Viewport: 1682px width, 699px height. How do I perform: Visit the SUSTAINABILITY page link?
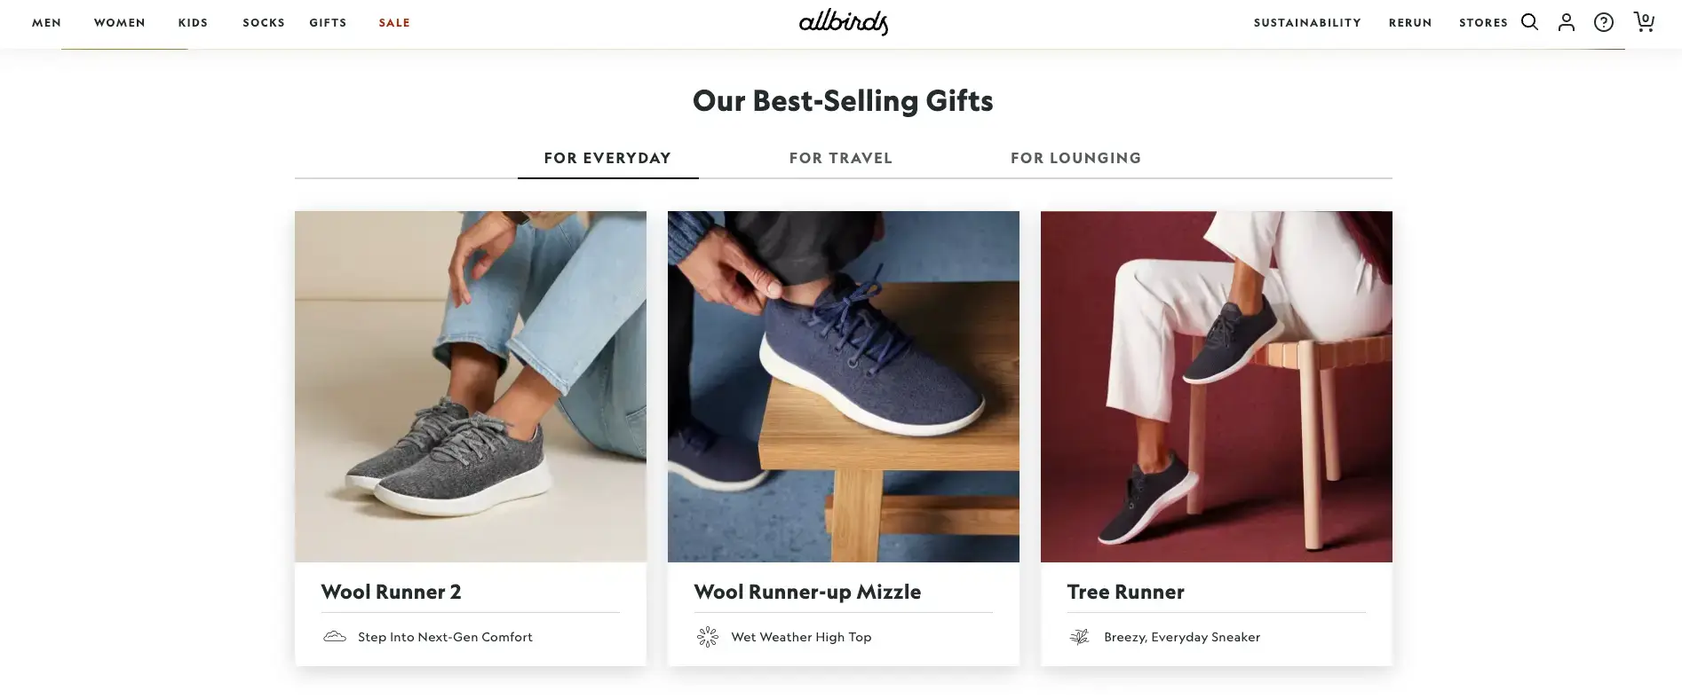pos(1306,22)
